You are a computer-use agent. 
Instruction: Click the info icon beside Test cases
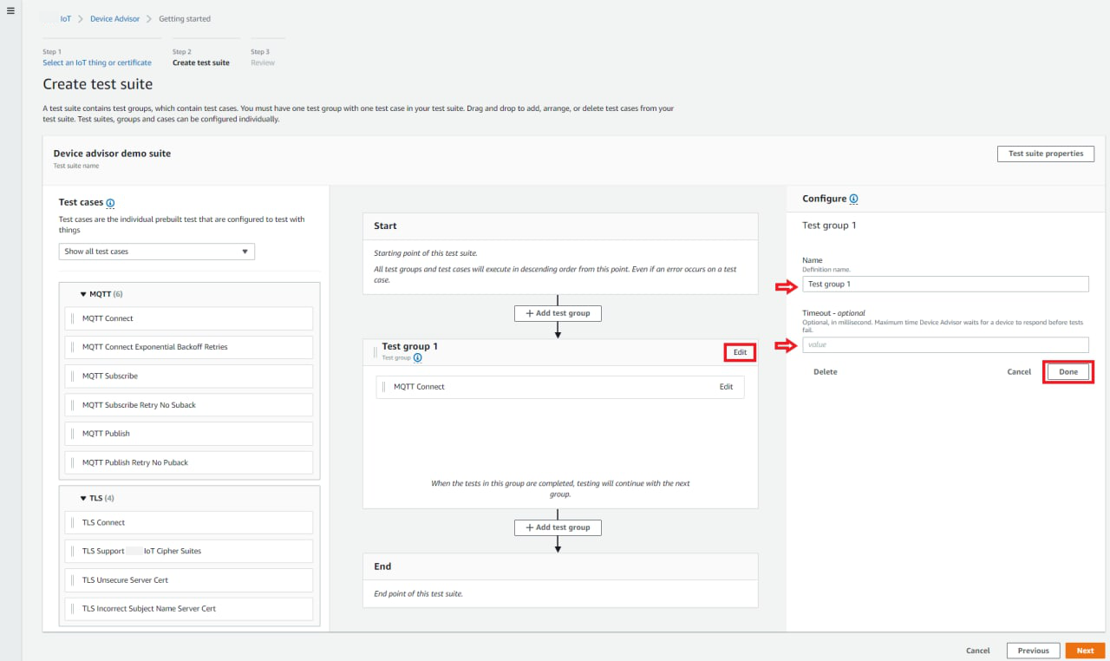pyautogui.click(x=110, y=203)
